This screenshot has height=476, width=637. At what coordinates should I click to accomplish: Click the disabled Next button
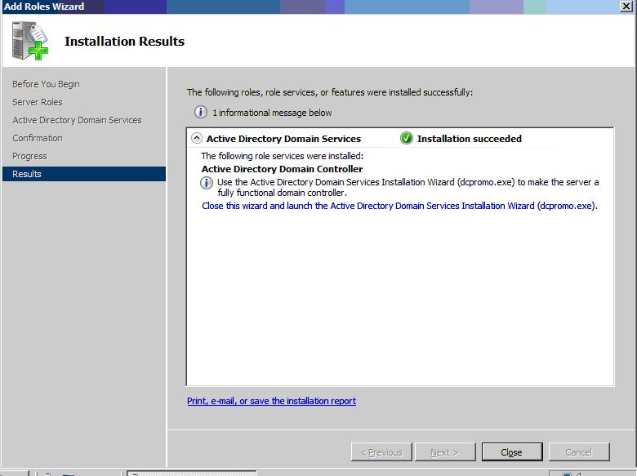(x=444, y=452)
